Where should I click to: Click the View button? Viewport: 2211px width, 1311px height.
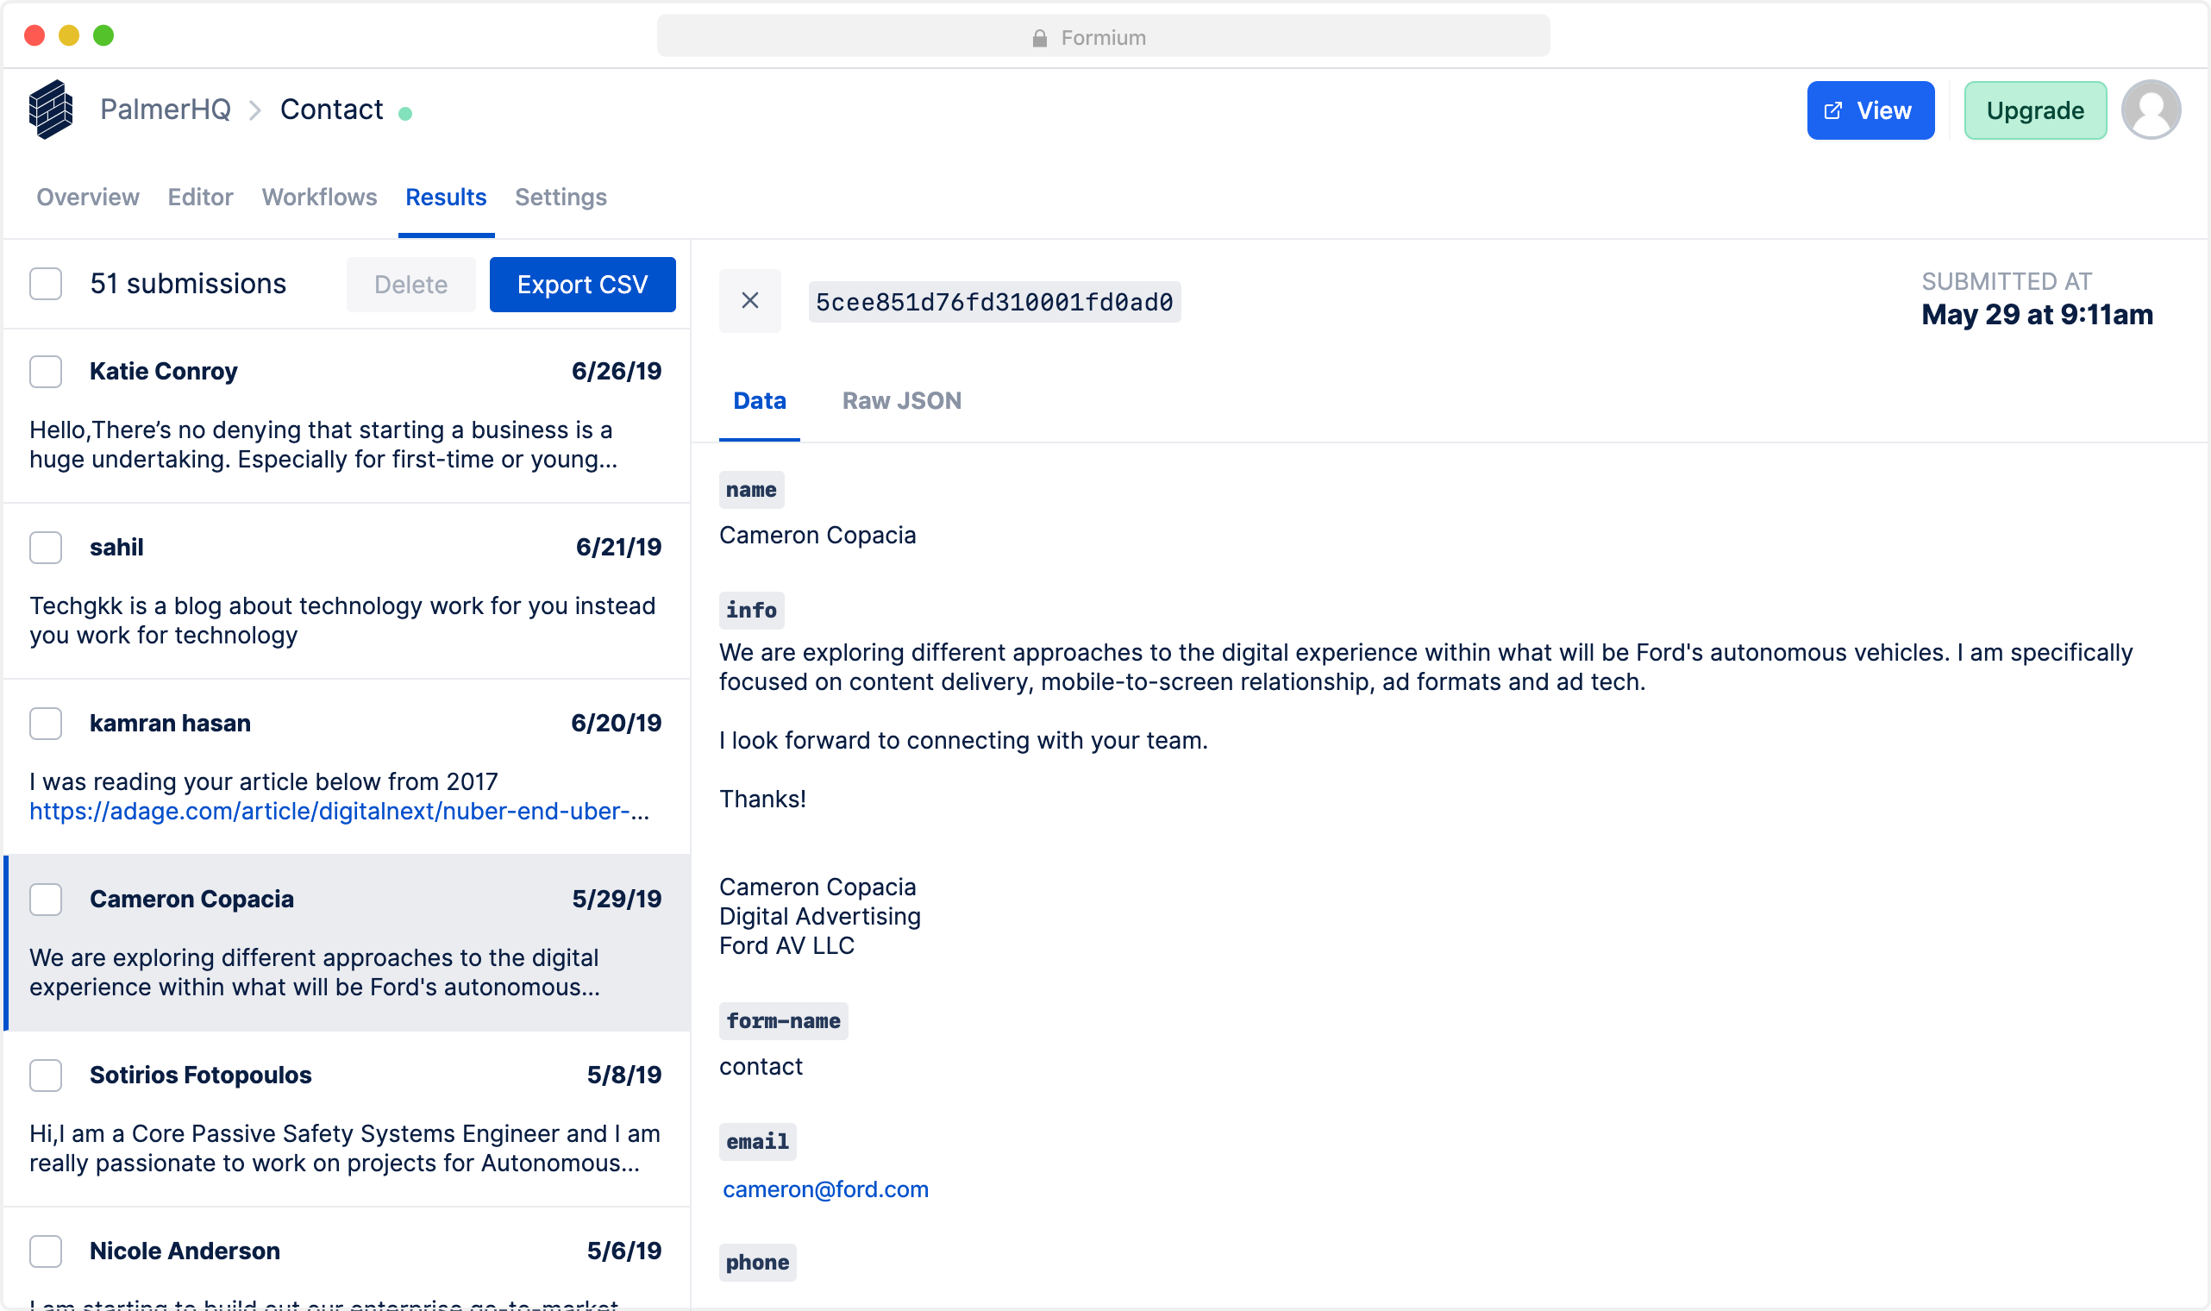(x=1870, y=110)
